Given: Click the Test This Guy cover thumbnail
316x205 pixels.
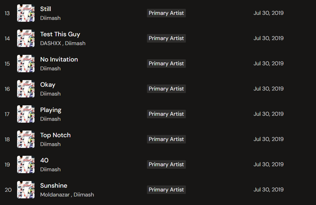Looking at the screenshot, I should point(26,38).
